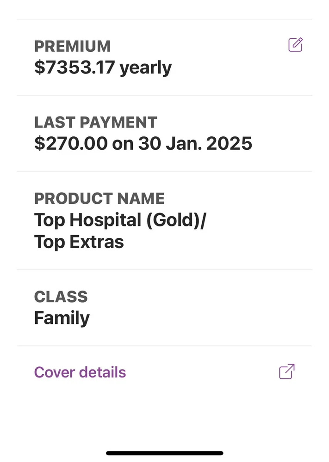This screenshot has width=329, height=462.
Task: Tap the home indicator bar
Action: [x=164, y=453]
